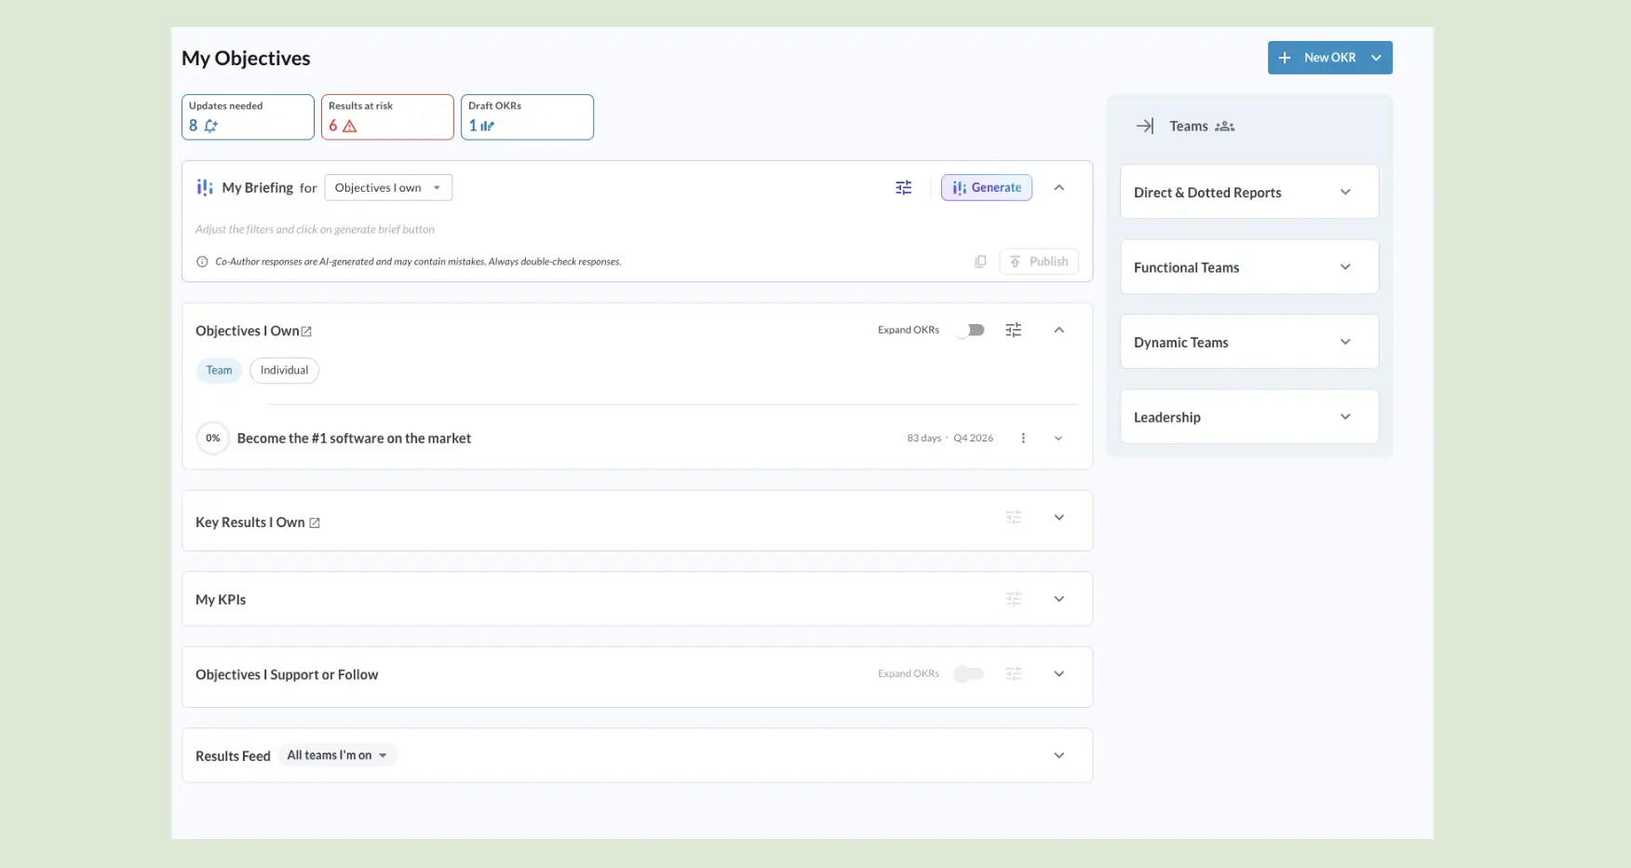Expand the Results Feed section
This screenshot has width=1631, height=868.
click(x=1059, y=755)
